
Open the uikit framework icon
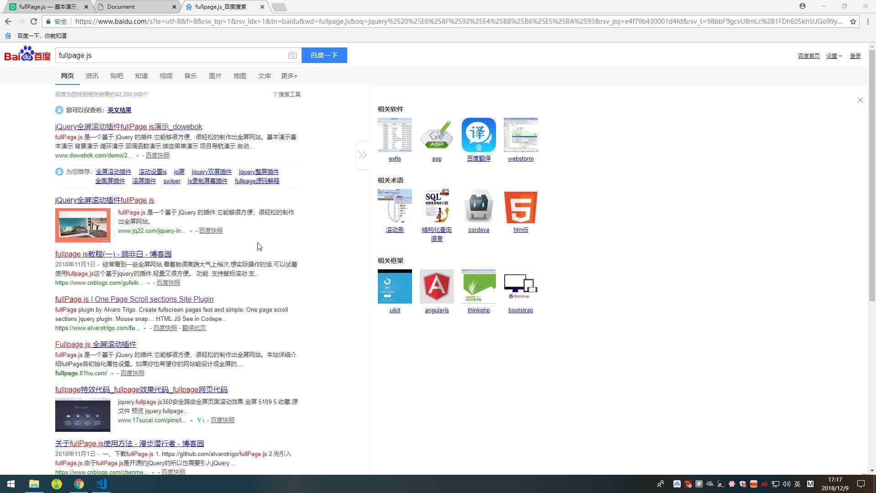(395, 286)
